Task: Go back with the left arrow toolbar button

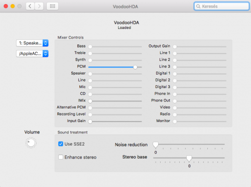Action: point(30,6)
